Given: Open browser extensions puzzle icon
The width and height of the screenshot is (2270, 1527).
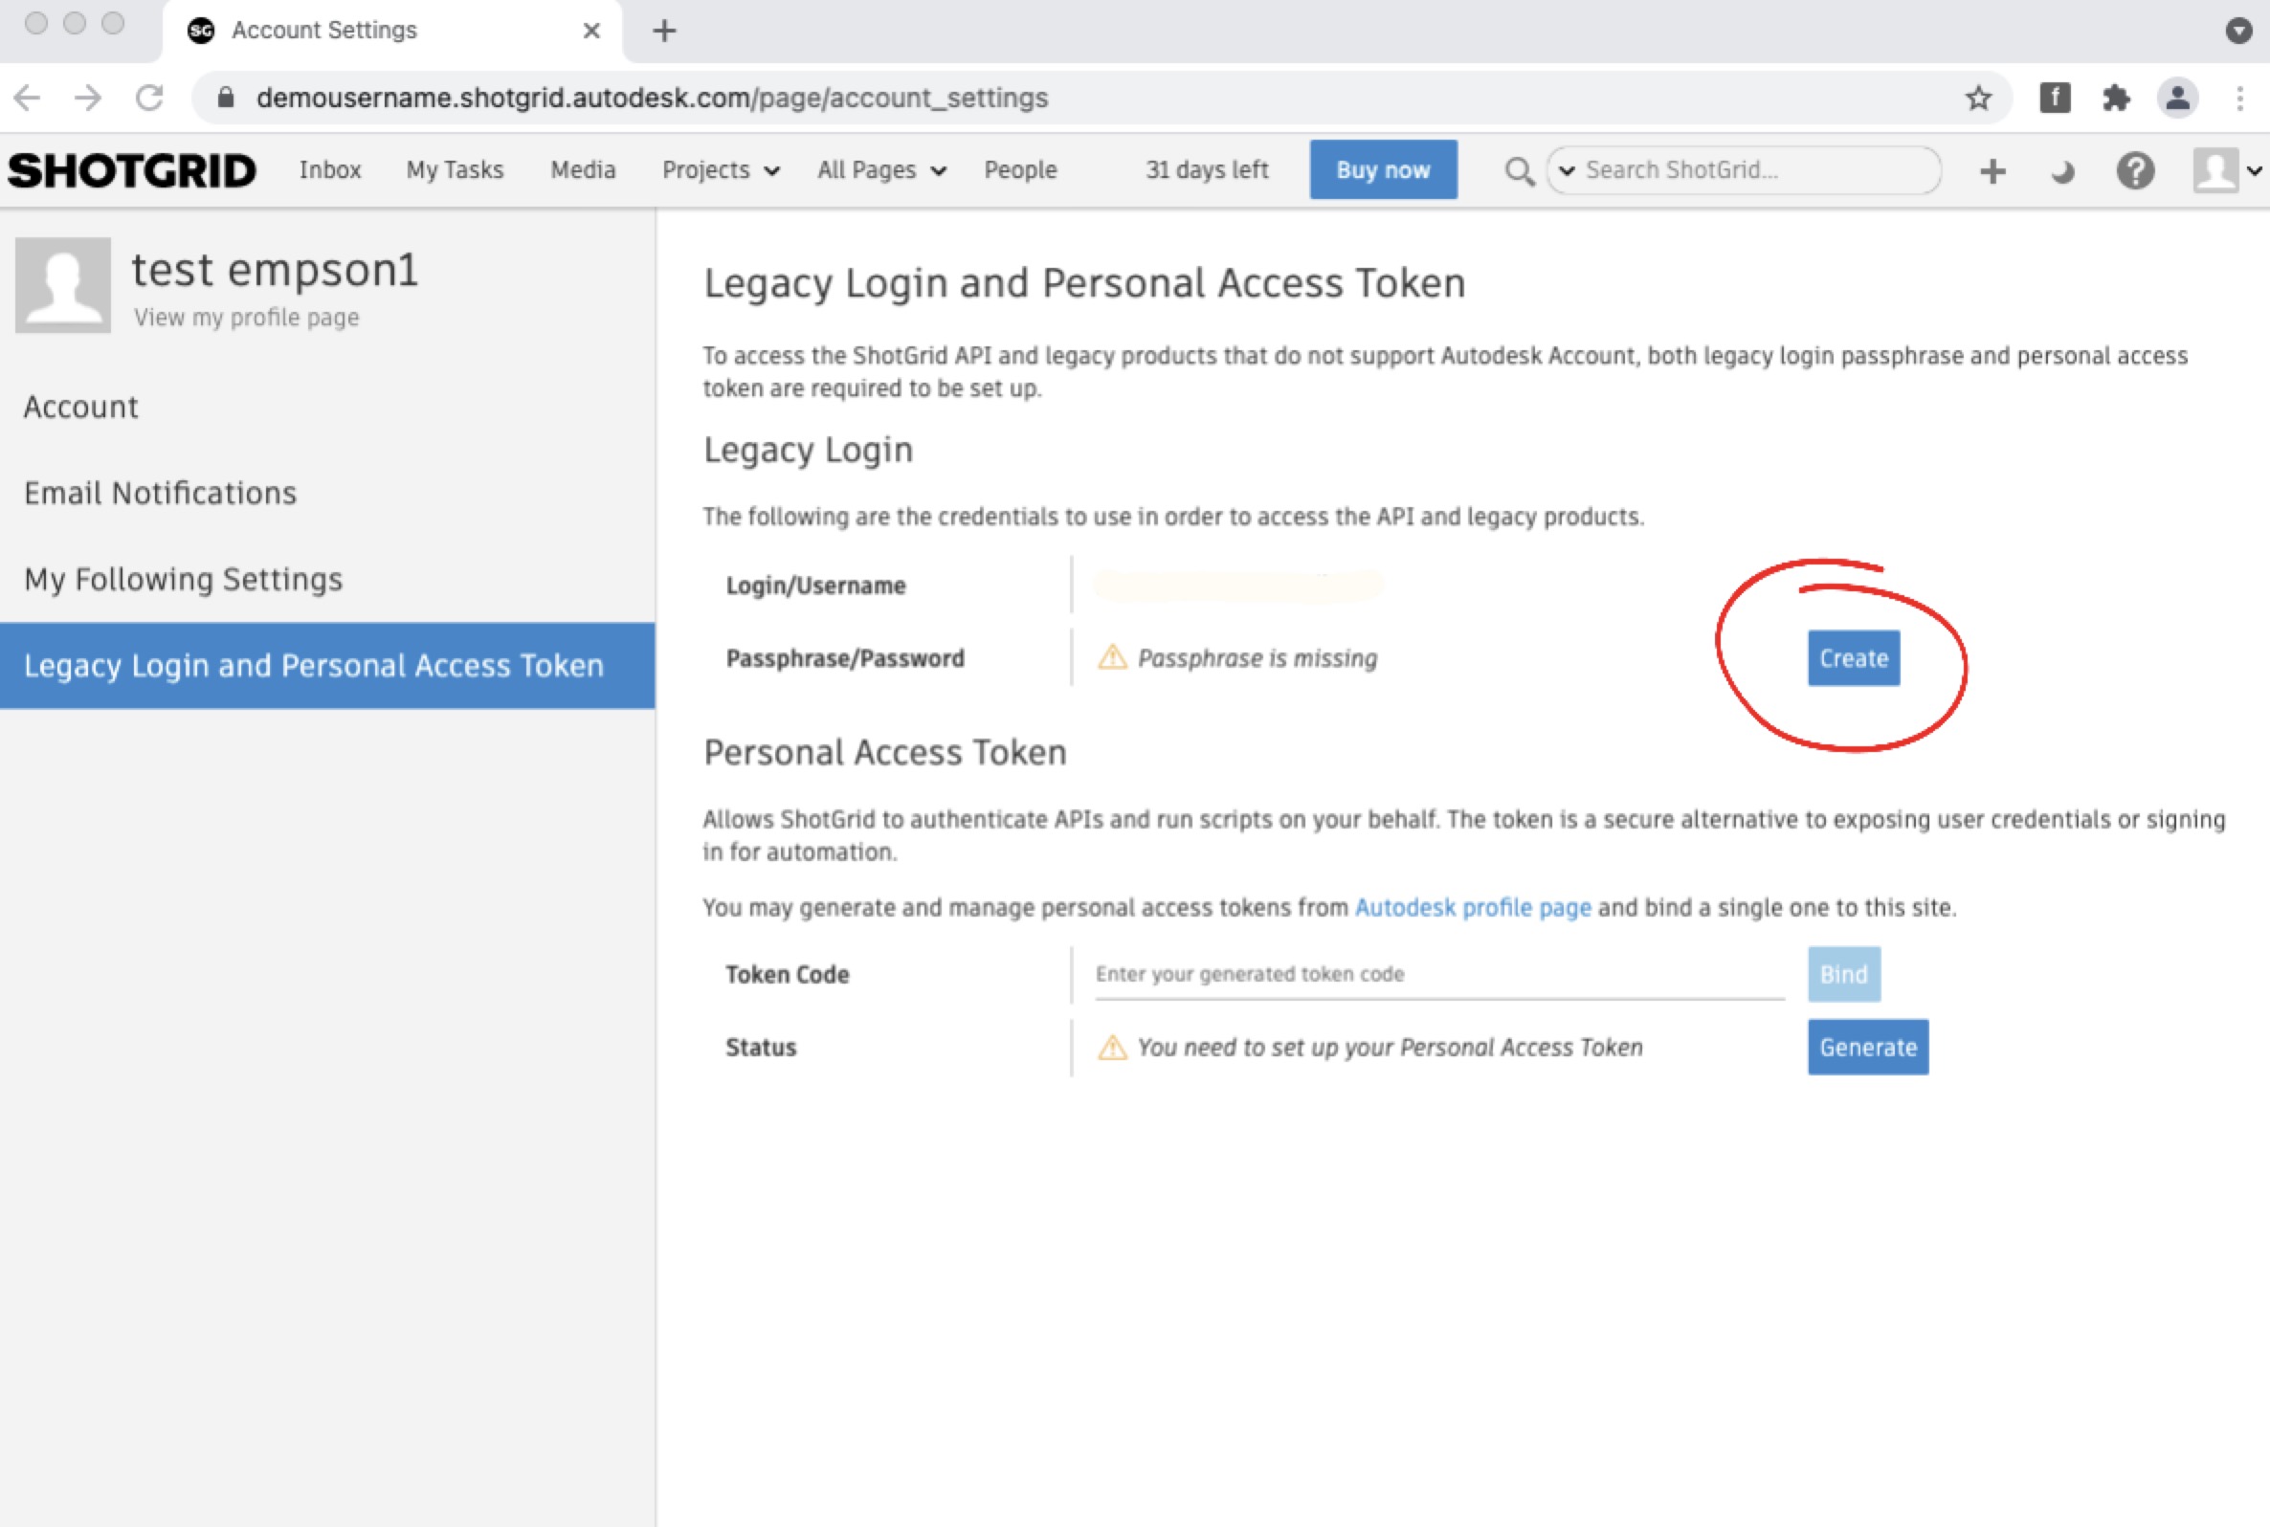Looking at the screenshot, I should [x=2115, y=98].
